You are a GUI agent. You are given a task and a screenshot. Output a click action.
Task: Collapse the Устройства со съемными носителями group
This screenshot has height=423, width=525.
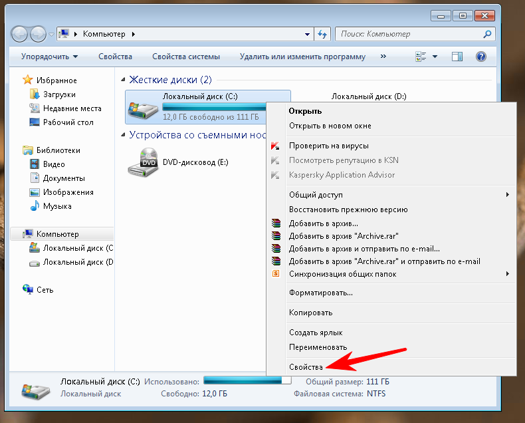click(123, 135)
